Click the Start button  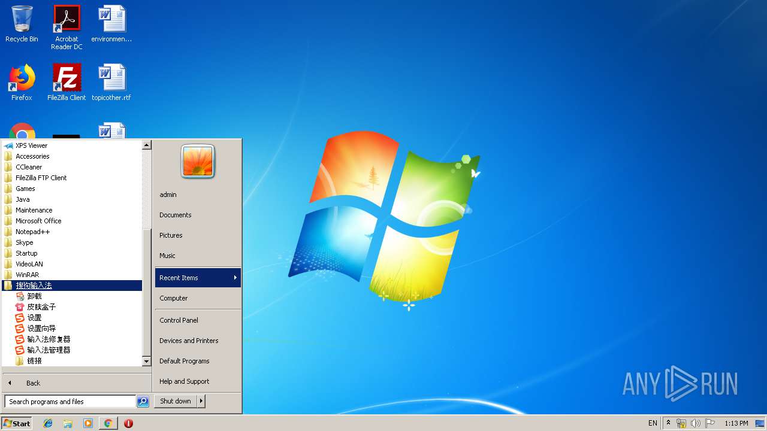coord(17,423)
